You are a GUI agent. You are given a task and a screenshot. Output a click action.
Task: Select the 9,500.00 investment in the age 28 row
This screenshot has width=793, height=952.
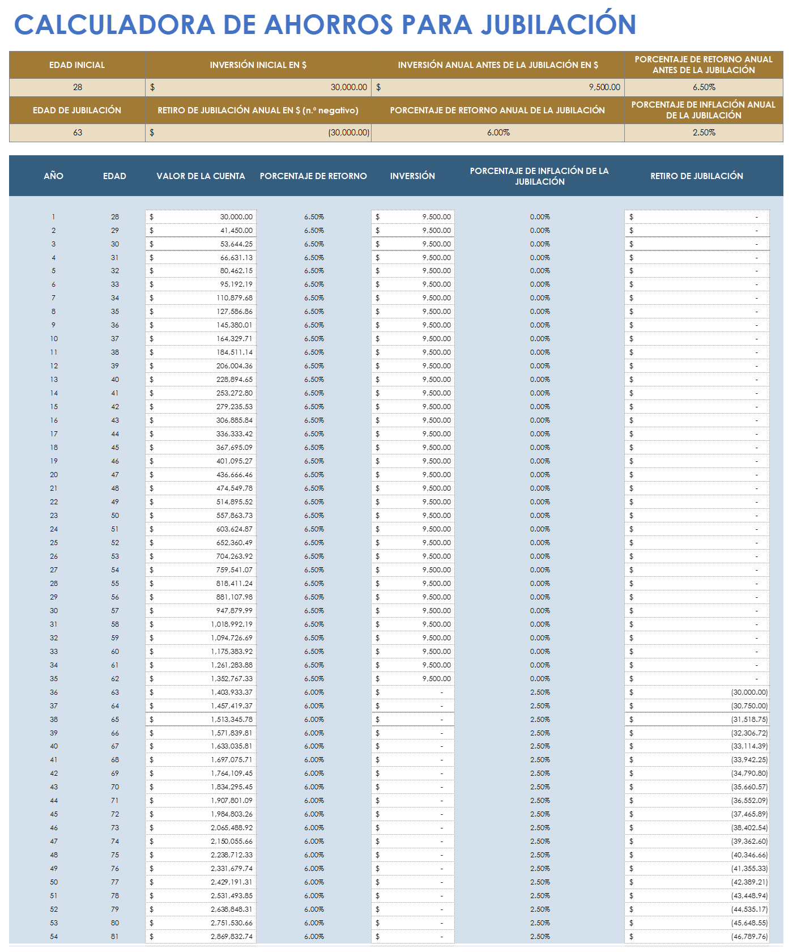(413, 217)
